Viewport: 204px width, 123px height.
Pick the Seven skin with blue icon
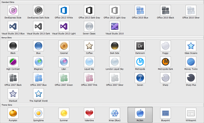(x=140, y=78)
